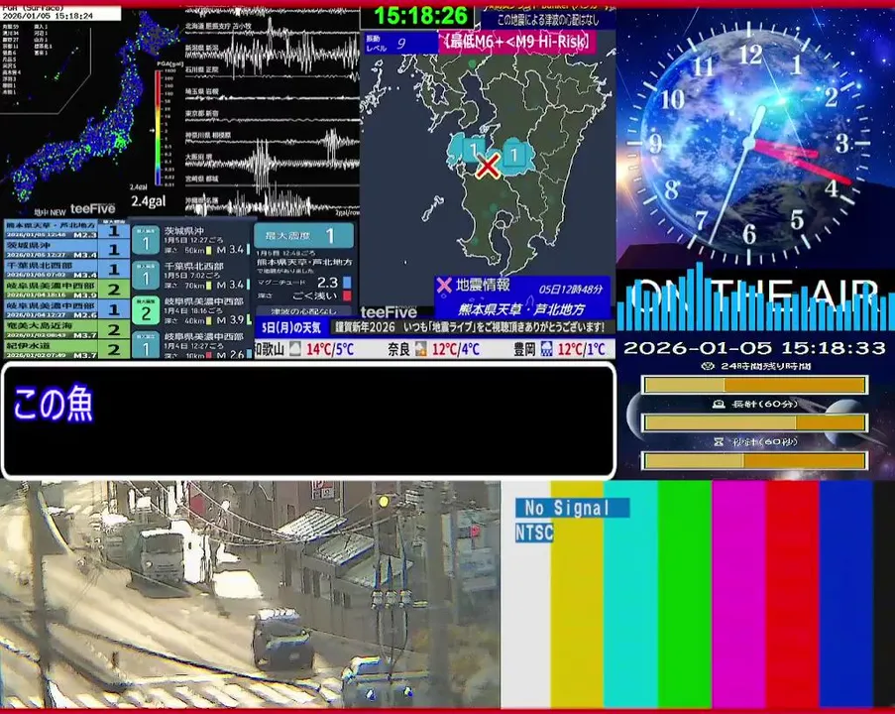Click the 振動レベル 9 indicator
The height and width of the screenshot is (714, 895).
point(400,43)
